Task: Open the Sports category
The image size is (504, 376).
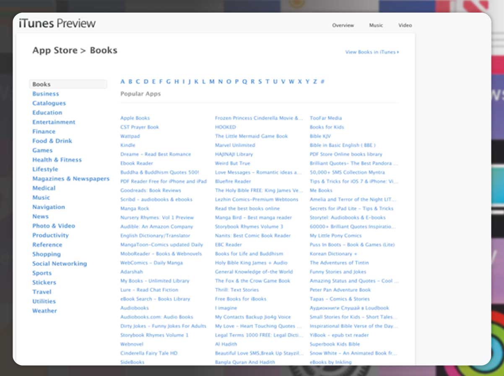Action: click(42, 273)
